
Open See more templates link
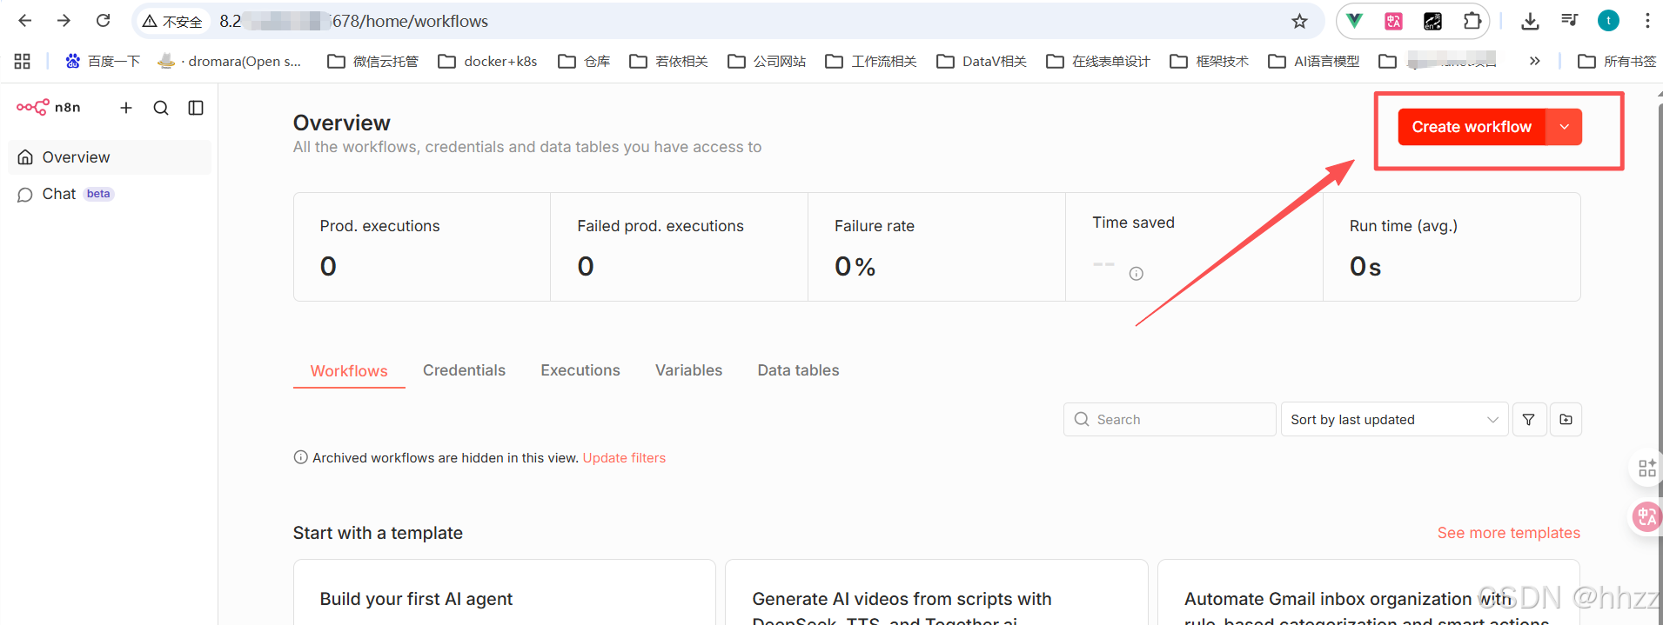click(x=1509, y=533)
